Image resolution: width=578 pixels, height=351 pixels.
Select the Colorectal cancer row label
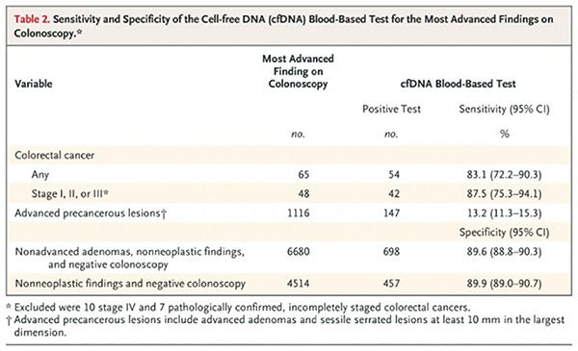tap(55, 155)
